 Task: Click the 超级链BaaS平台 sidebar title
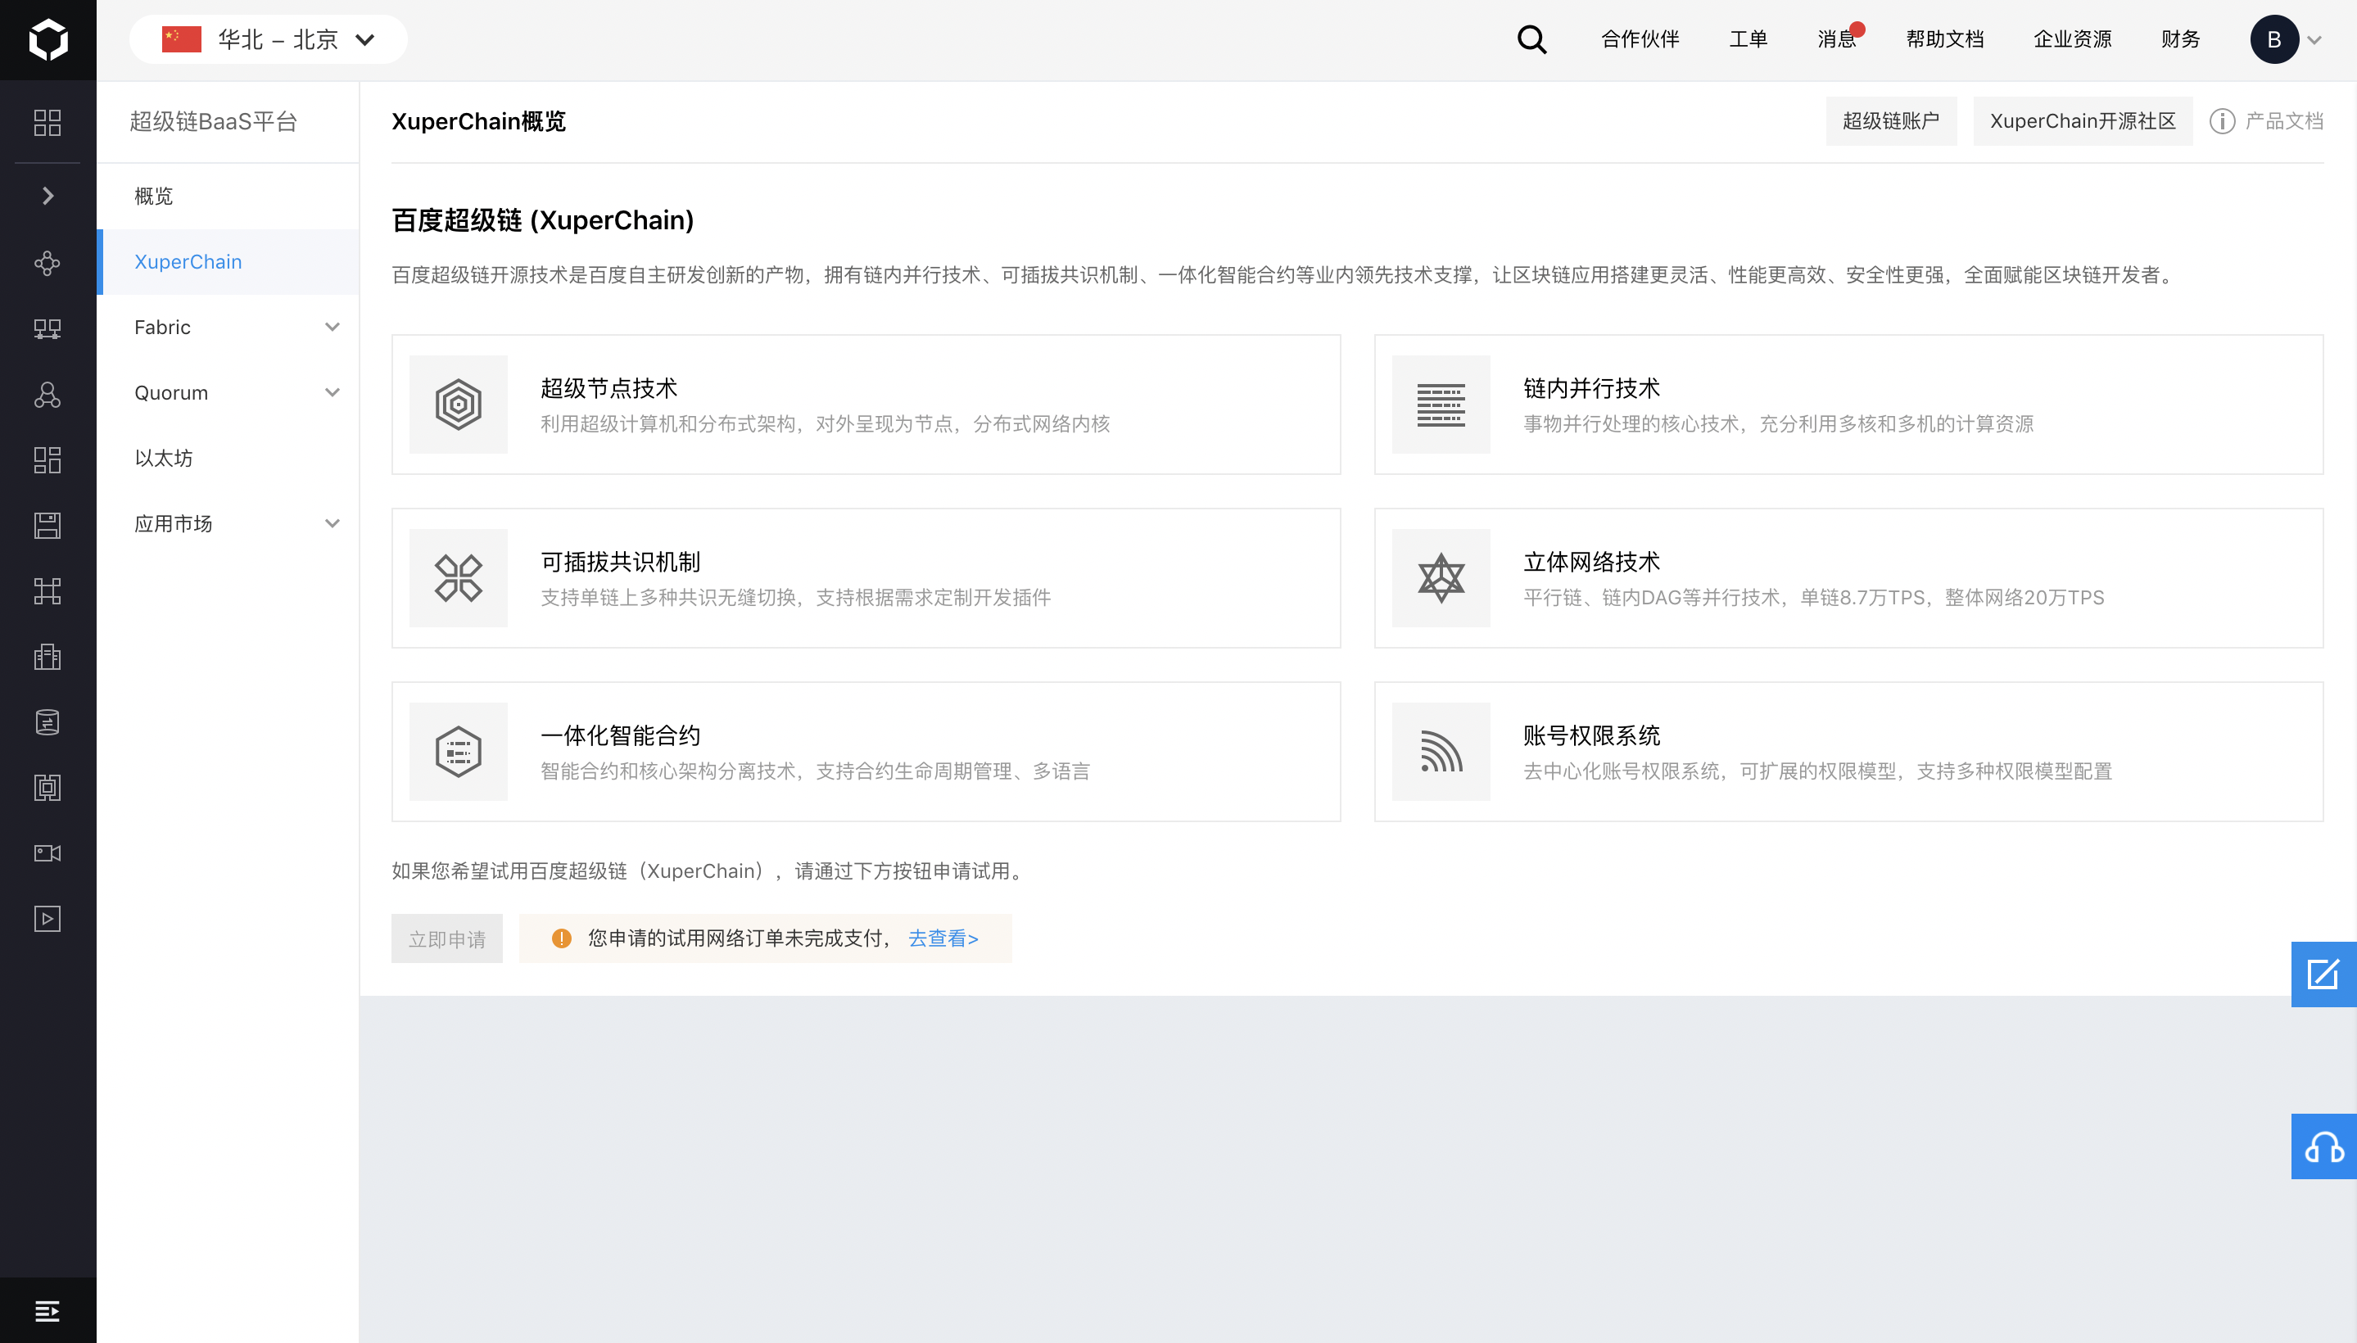(213, 122)
